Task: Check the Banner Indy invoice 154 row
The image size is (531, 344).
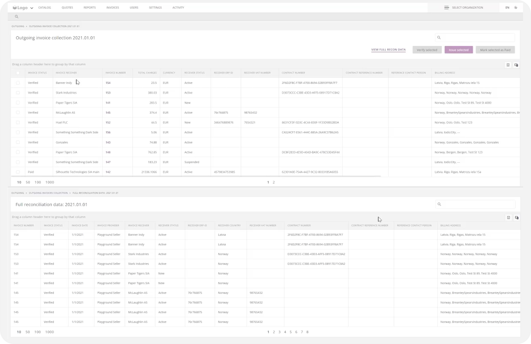Action: pos(18,83)
